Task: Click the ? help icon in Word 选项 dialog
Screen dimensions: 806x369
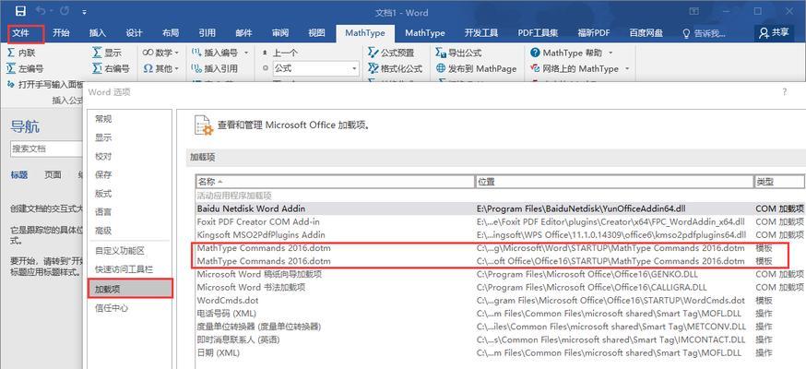Action: coord(785,92)
